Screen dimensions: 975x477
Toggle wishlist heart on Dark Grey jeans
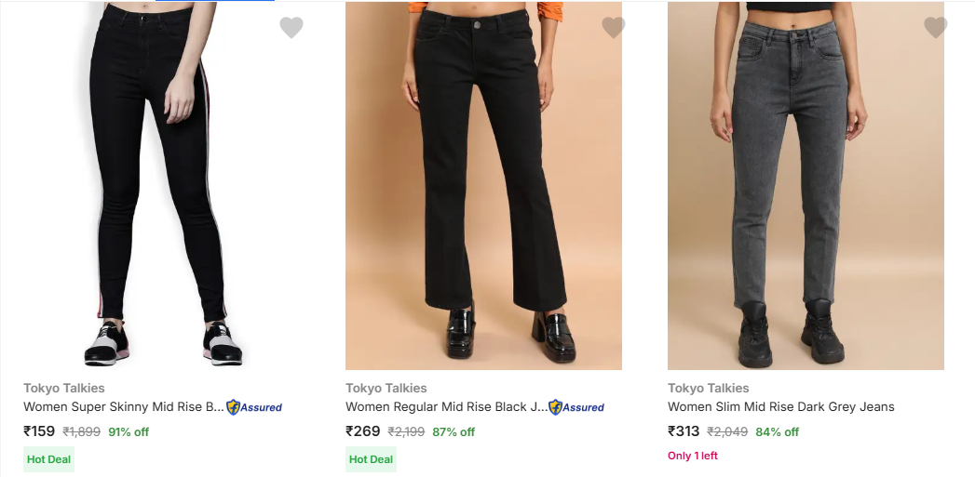click(936, 28)
